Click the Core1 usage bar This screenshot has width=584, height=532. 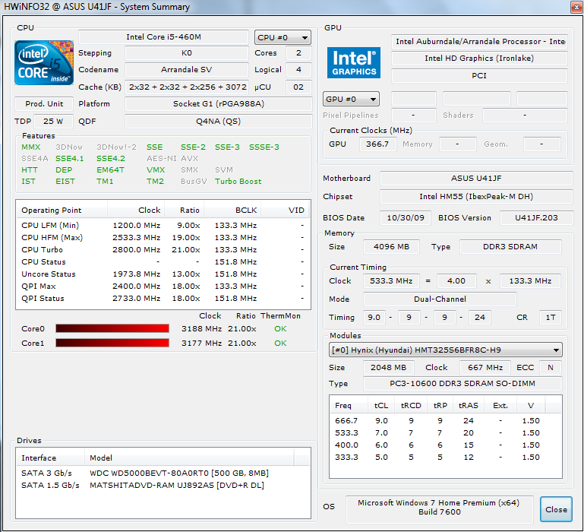(112, 343)
